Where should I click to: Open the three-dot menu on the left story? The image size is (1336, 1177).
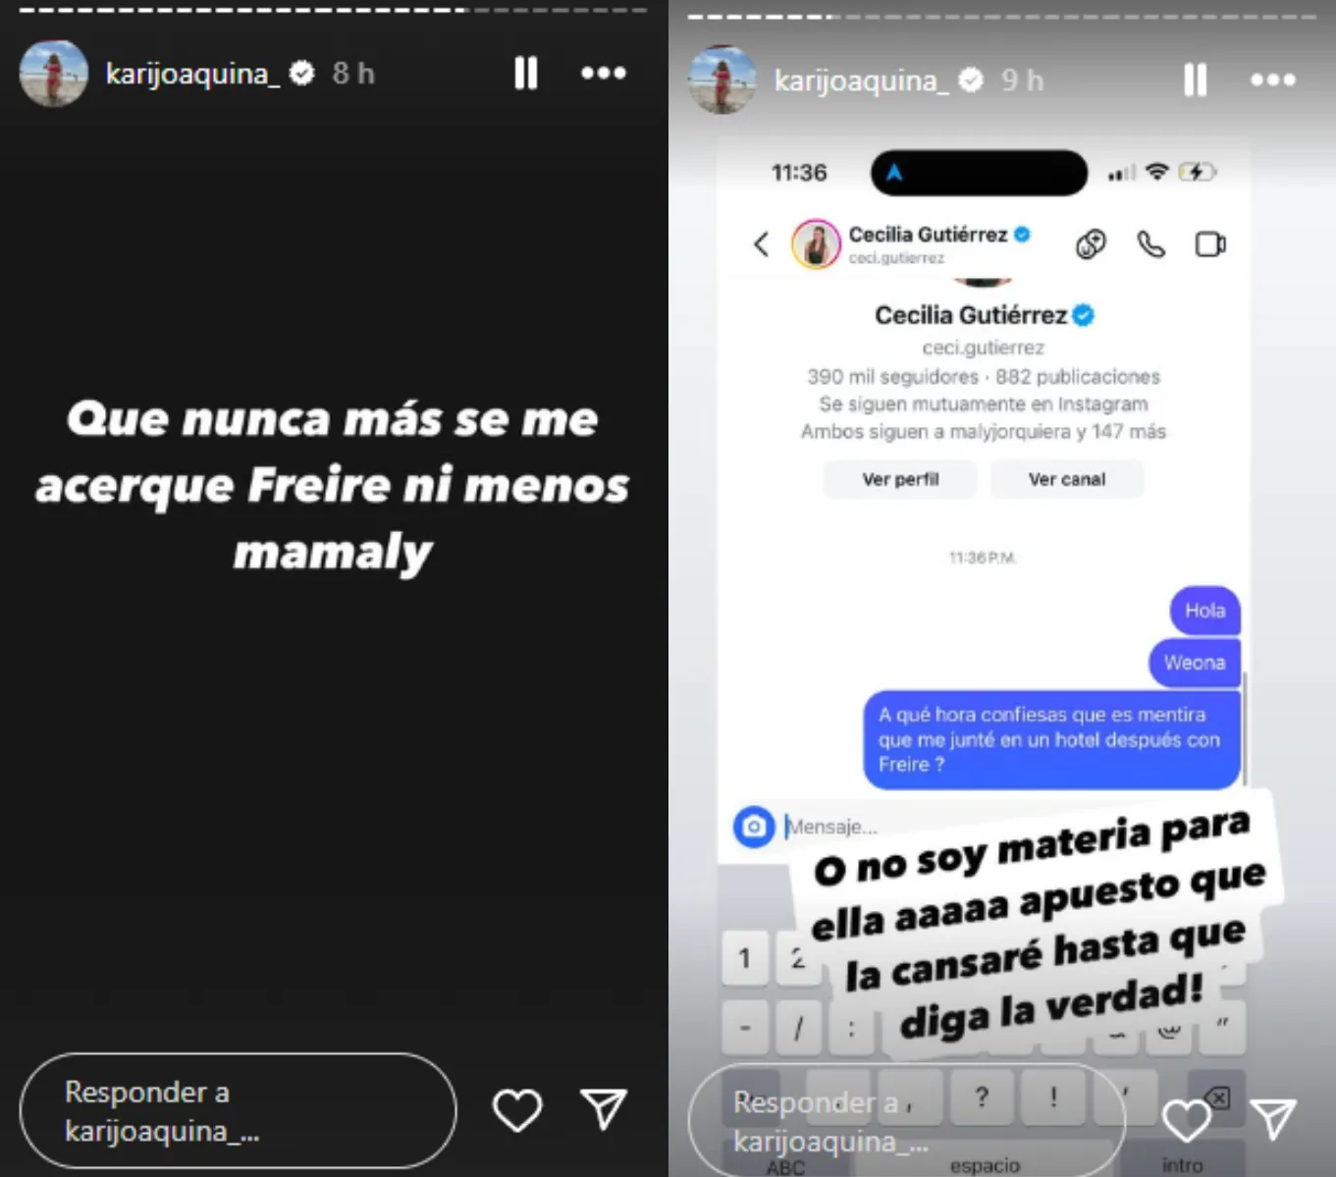(x=603, y=73)
